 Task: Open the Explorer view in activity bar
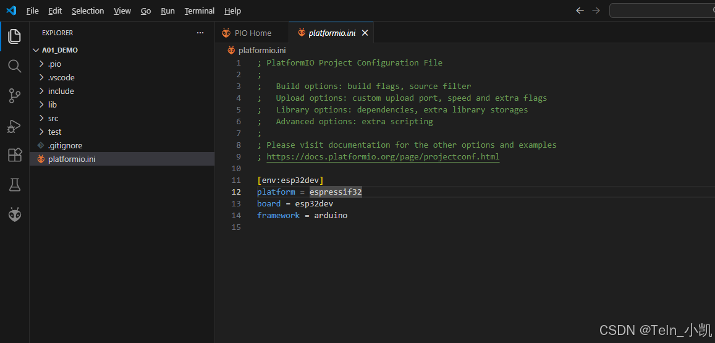coord(15,36)
